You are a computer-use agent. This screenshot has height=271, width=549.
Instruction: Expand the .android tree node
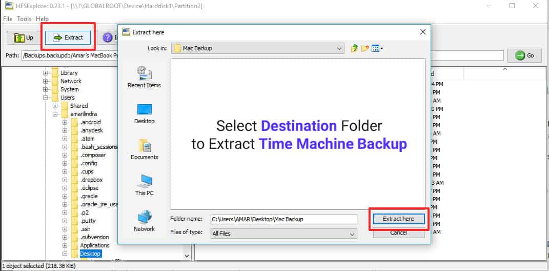[65, 122]
